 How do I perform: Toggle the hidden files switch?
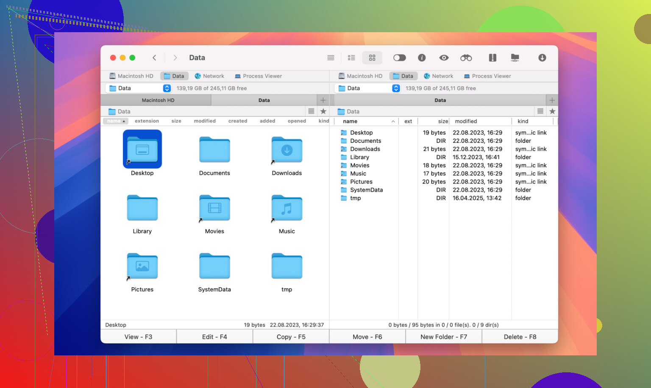coord(399,58)
